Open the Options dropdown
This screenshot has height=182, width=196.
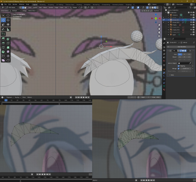coord(157,11)
